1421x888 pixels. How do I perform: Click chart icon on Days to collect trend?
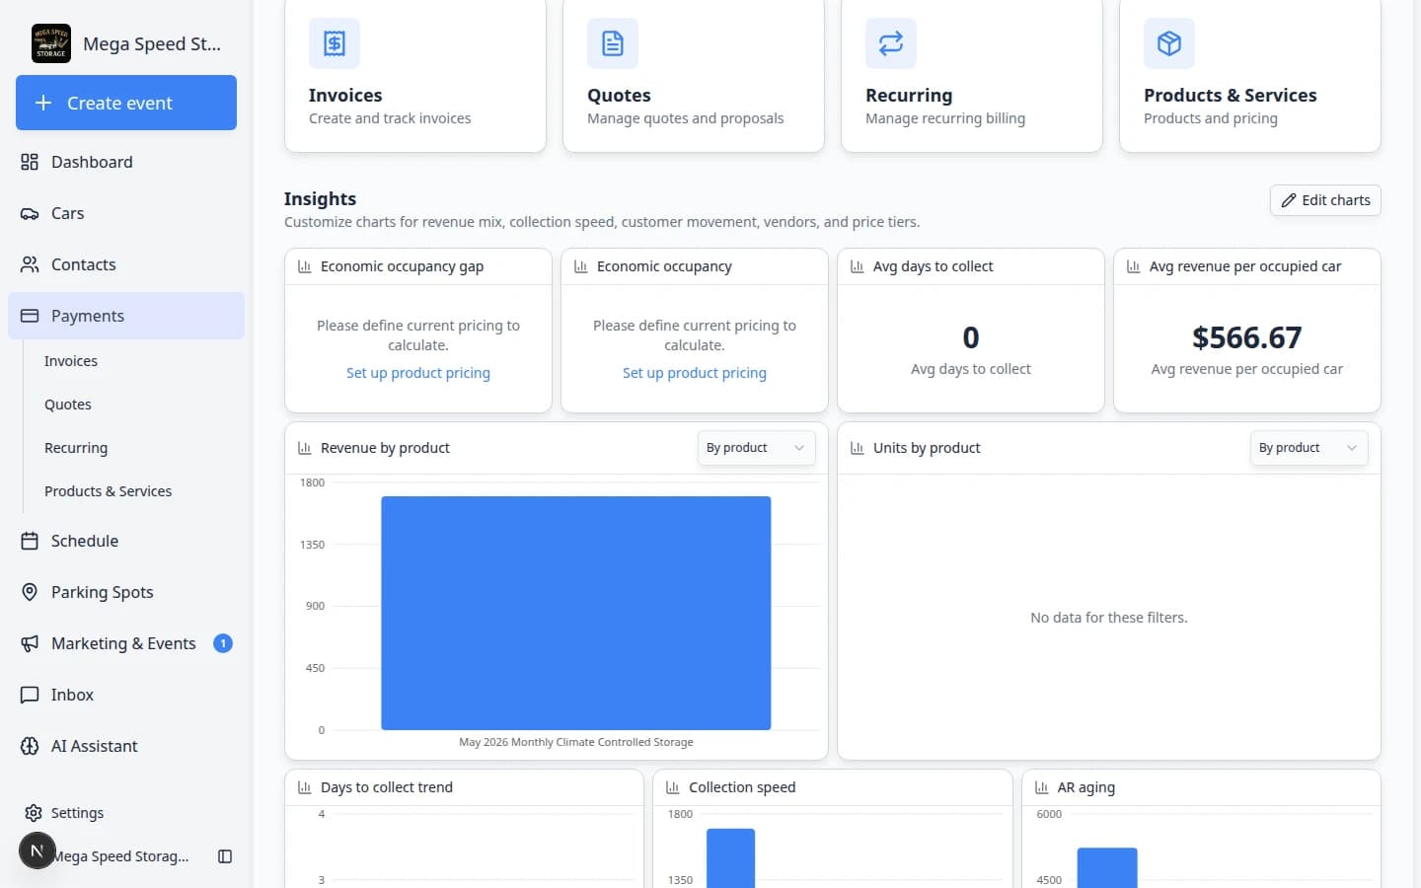point(305,787)
